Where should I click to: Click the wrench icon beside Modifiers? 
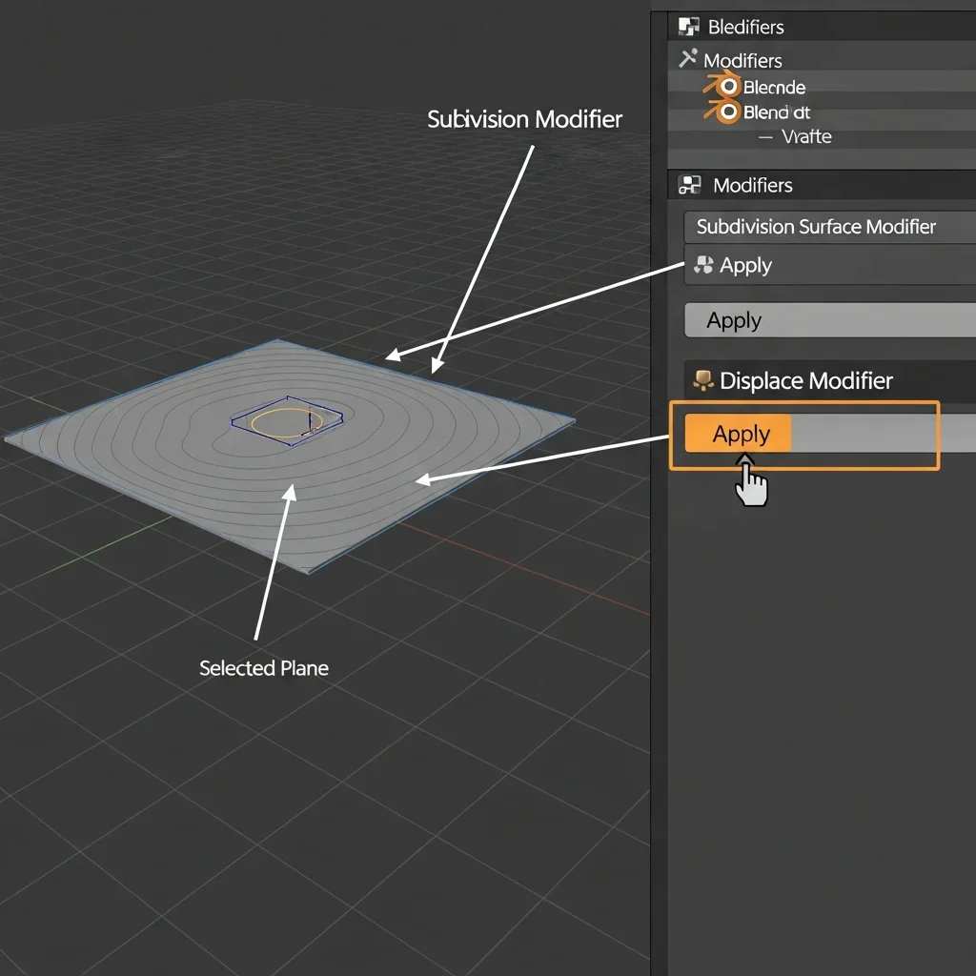pos(688,58)
